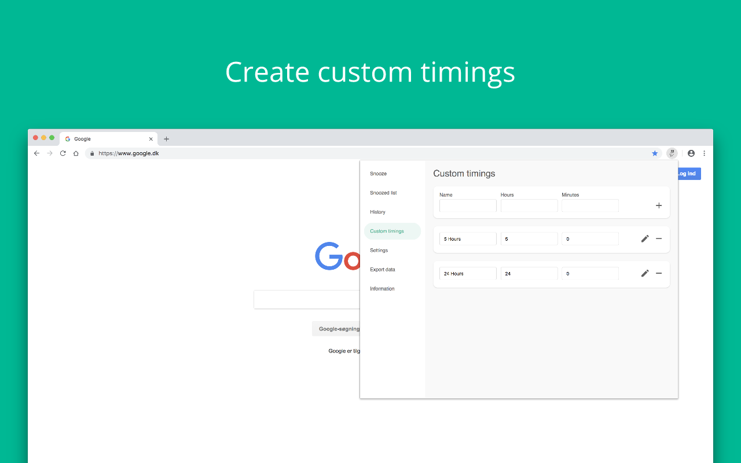Click the empty Hours input field
Viewport: 741px width, 463px height.
[x=529, y=205]
